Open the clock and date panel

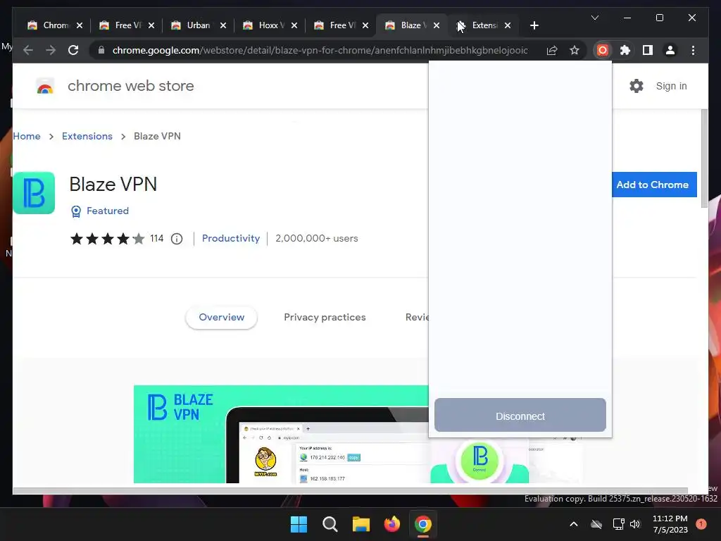[670, 524]
